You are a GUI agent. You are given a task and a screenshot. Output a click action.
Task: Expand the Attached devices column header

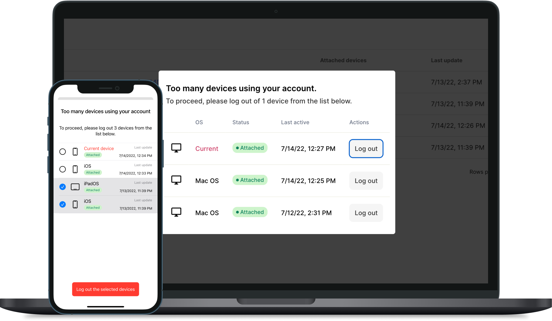(343, 60)
